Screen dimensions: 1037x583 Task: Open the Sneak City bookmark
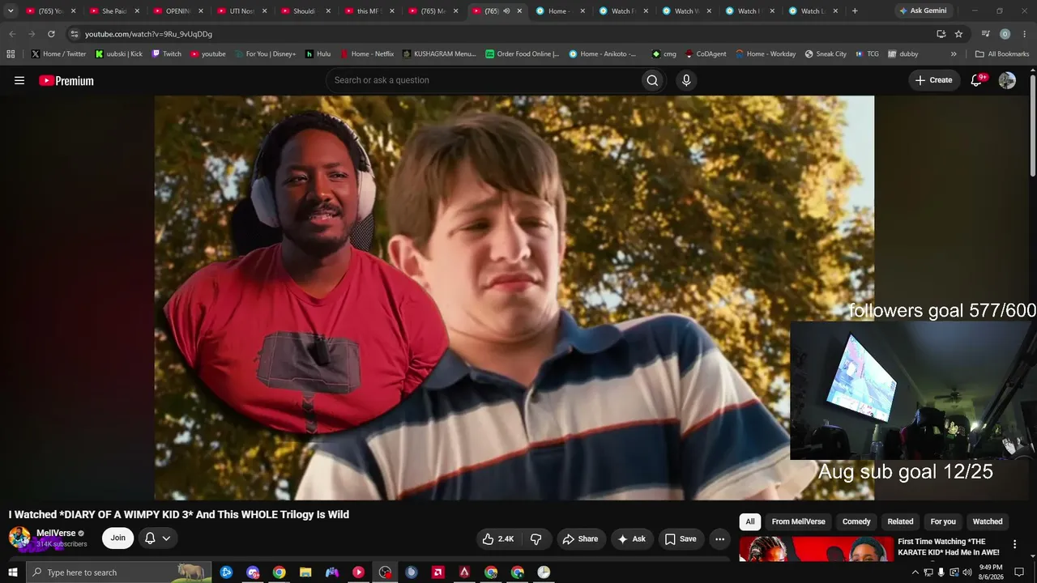(x=825, y=54)
